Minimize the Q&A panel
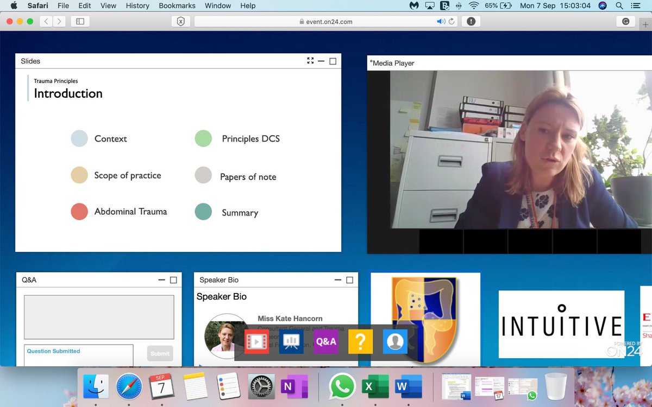The image size is (652, 407). coord(161,280)
